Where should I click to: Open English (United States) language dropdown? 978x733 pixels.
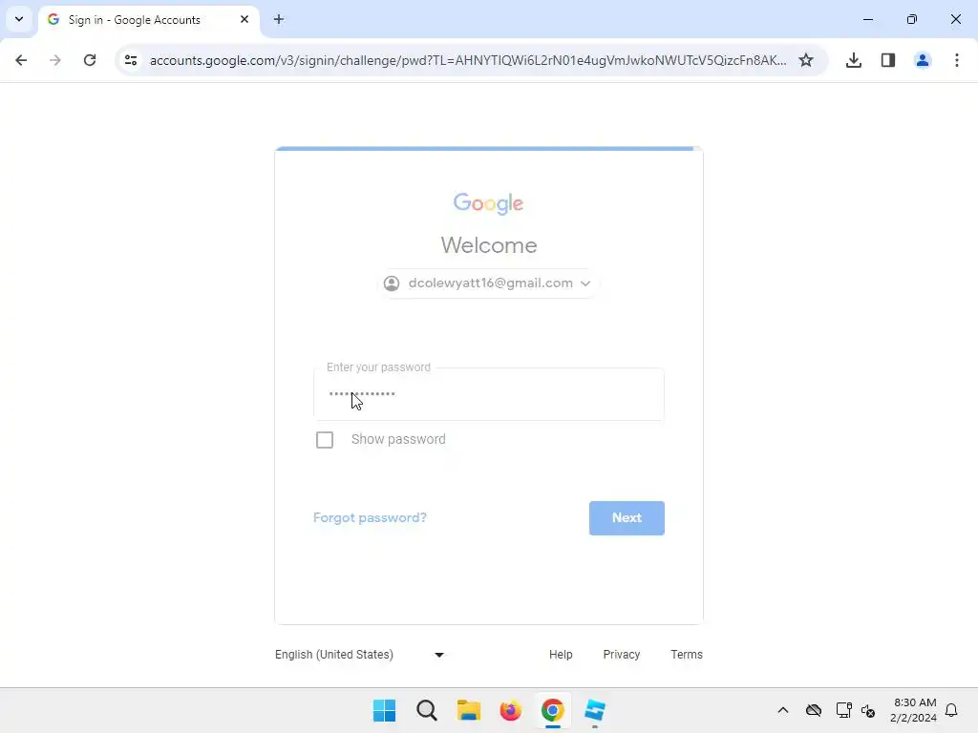pyautogui.click(x=360, y=655)
